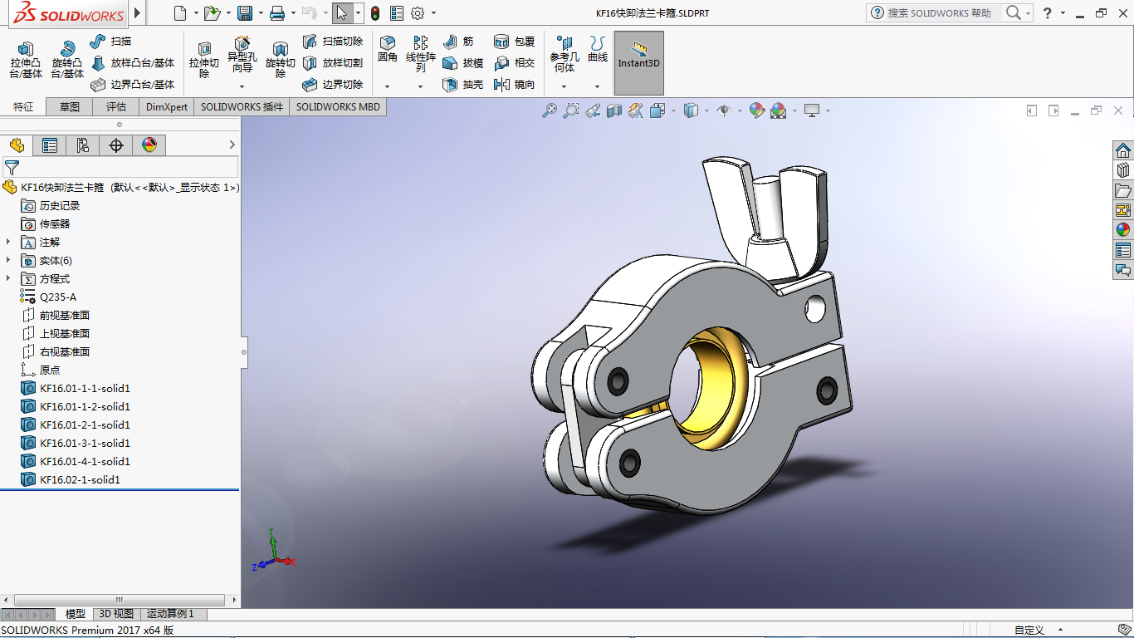Open the SOLIDWORKS Resources home pane
1134x638 pixels.
1123,150
